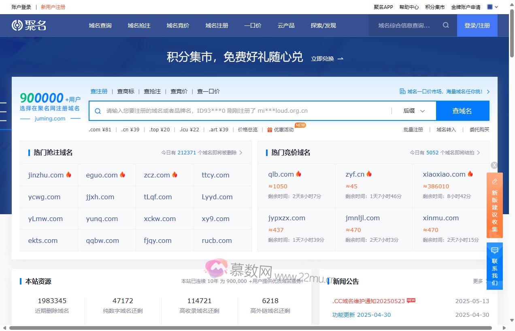Switch to the 查竞价 search tab
The width and height of the screenshot is (515, 331).
(179, 91)
